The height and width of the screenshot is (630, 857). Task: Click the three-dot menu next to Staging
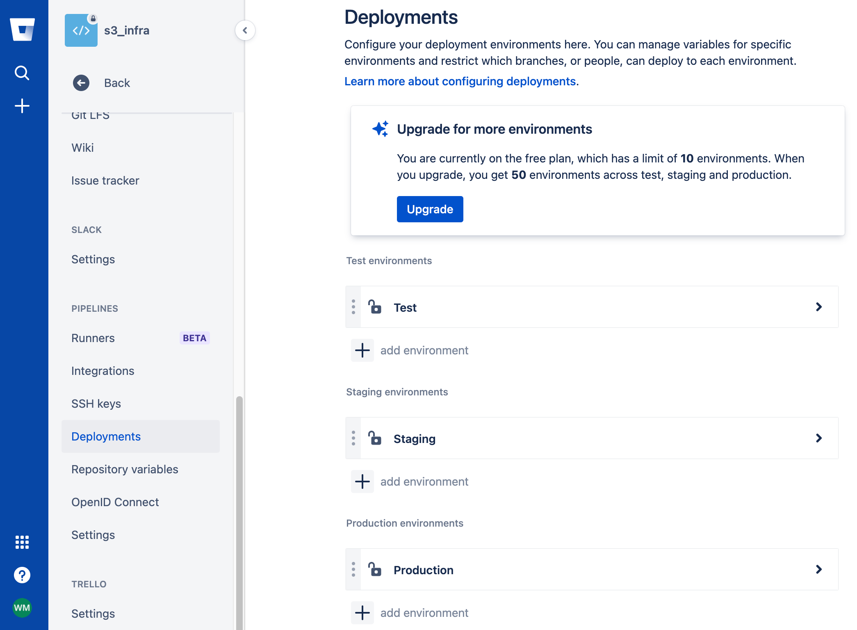click(353, 438)
